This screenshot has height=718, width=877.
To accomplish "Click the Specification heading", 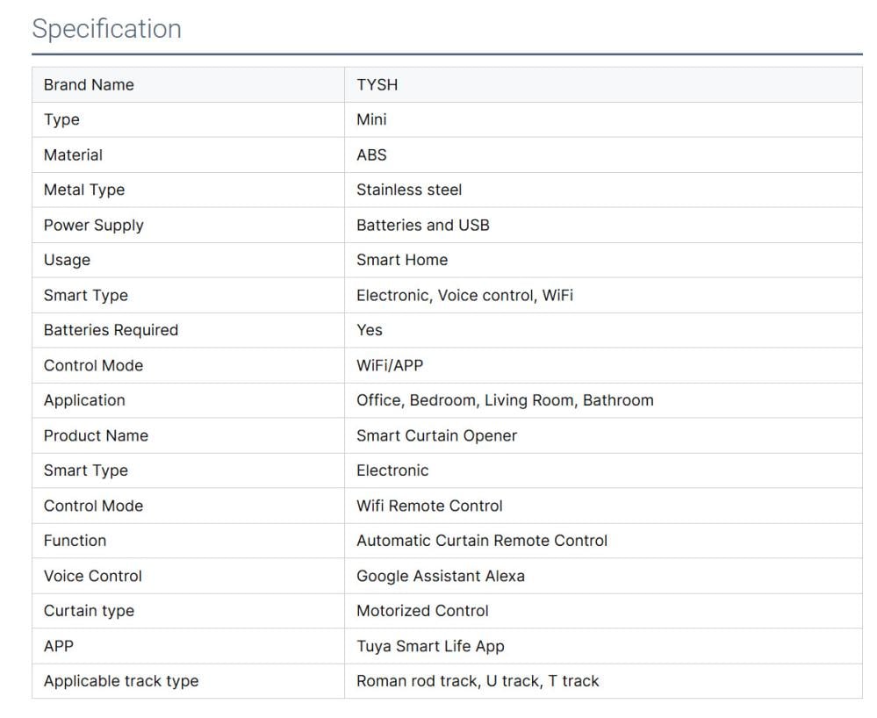I will (106, 29).
